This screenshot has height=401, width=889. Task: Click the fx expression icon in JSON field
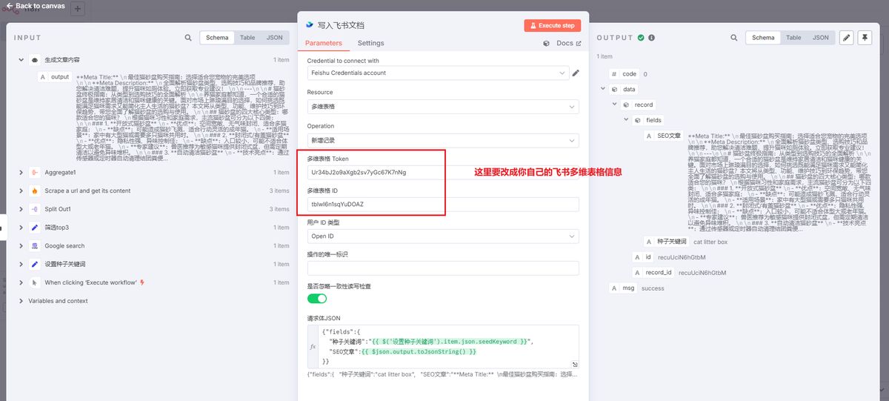pyautogui.click(x=313, y=346)
